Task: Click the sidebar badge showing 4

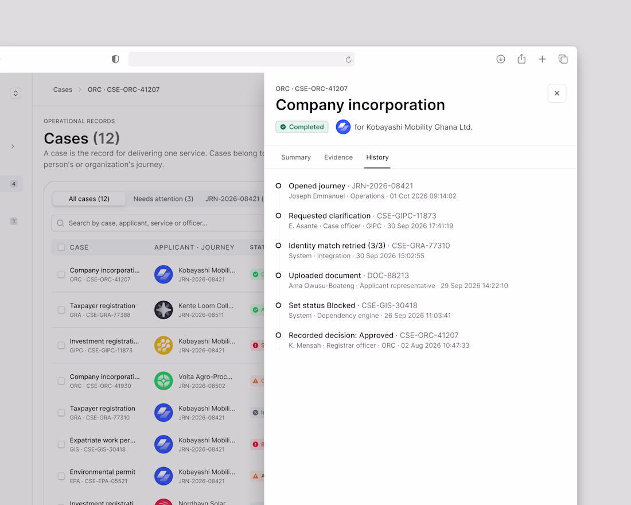Action: click(x=14, y=184)
